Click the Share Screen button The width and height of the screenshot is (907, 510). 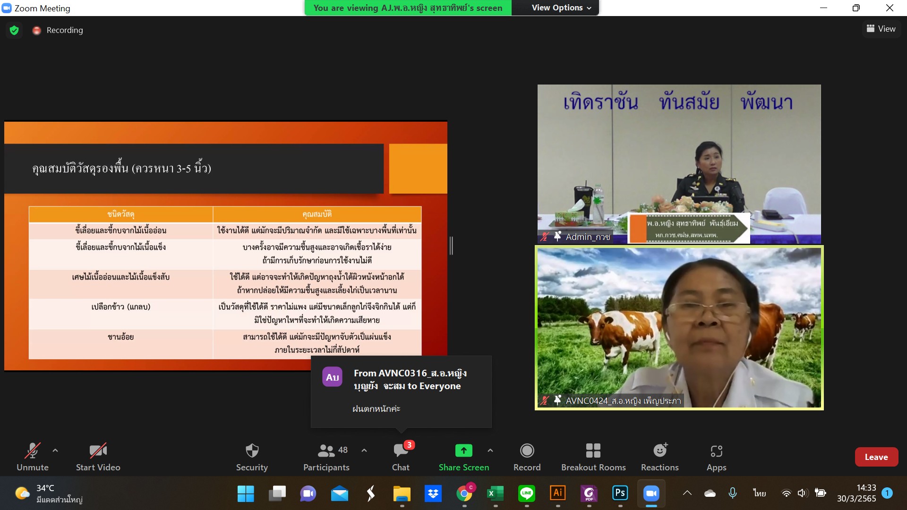point(464,457)
